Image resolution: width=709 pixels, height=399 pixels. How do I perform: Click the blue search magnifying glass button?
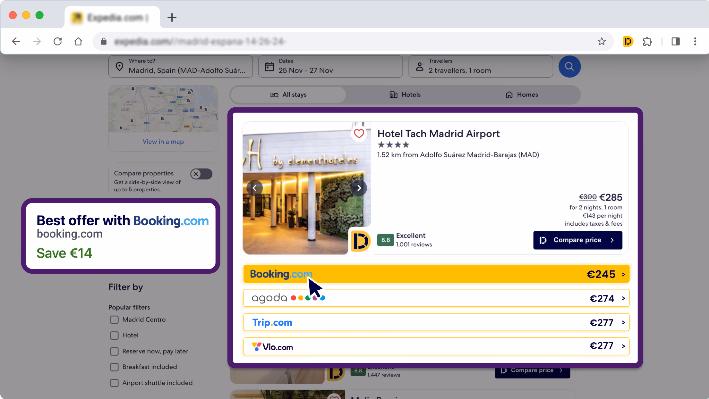pos(569,66)
